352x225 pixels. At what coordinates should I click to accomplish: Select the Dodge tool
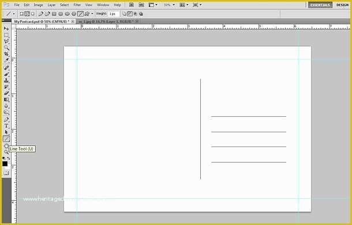(6, 112)
